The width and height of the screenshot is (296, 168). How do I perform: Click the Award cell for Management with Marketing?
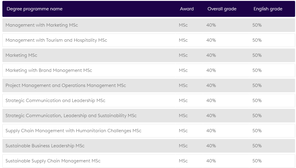click(183, 25)
